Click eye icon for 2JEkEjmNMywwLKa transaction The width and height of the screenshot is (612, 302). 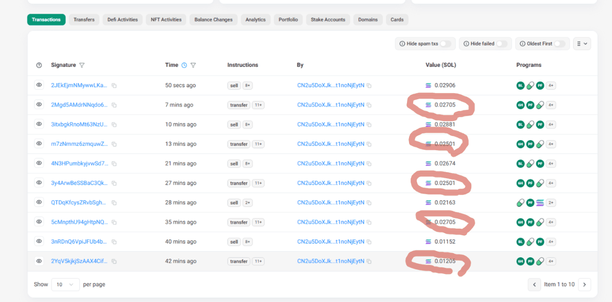pos(39,85)
